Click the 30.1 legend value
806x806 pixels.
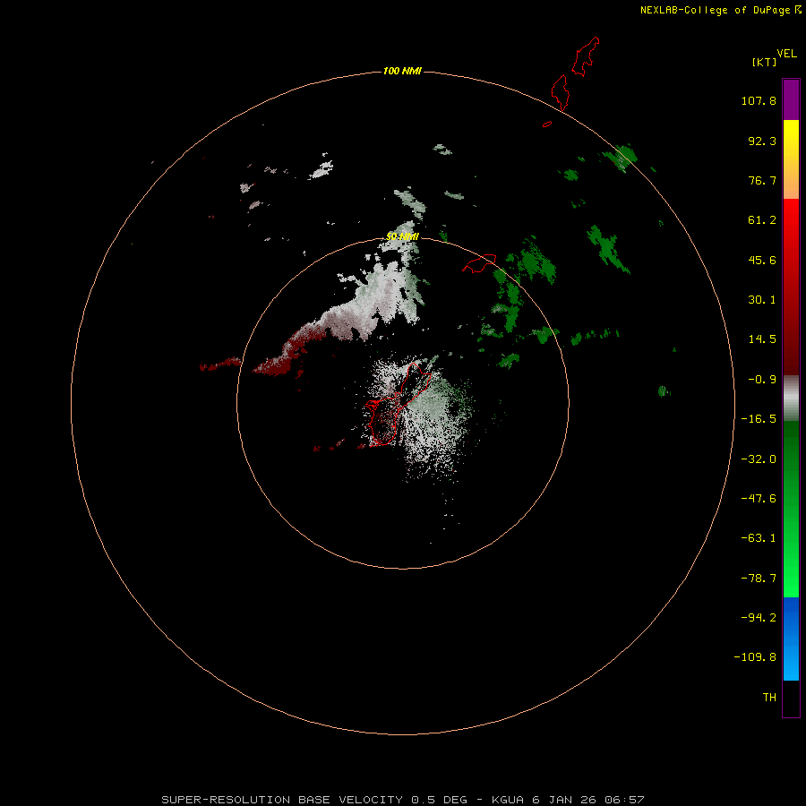coord(762,300)
